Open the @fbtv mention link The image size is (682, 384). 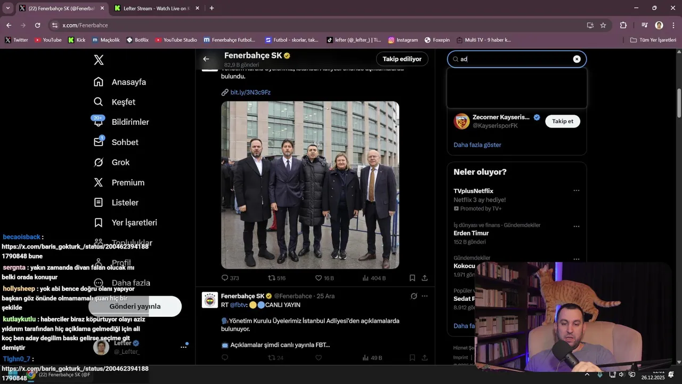pyautogui.click(x=238, y=305)
